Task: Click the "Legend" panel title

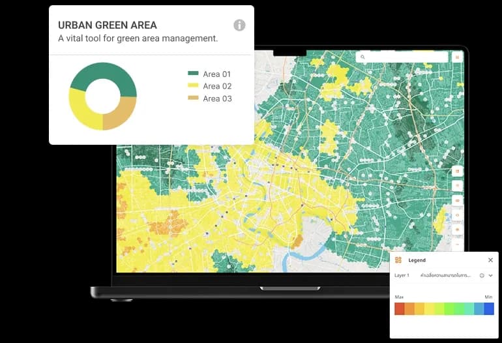Action: click(417, 260)
